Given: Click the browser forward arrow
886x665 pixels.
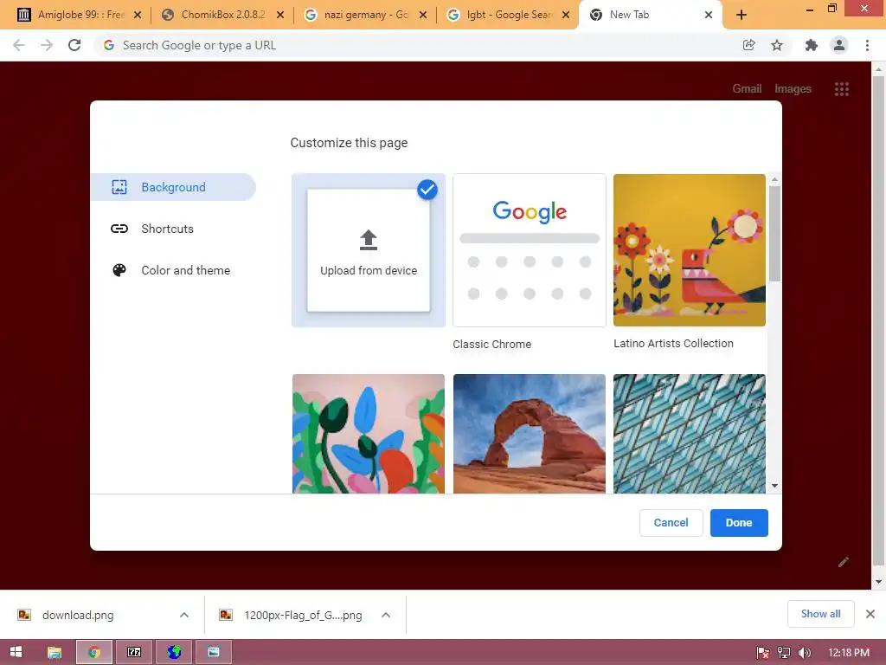Looking at the screenshot, I should click(x=47, y=45).
